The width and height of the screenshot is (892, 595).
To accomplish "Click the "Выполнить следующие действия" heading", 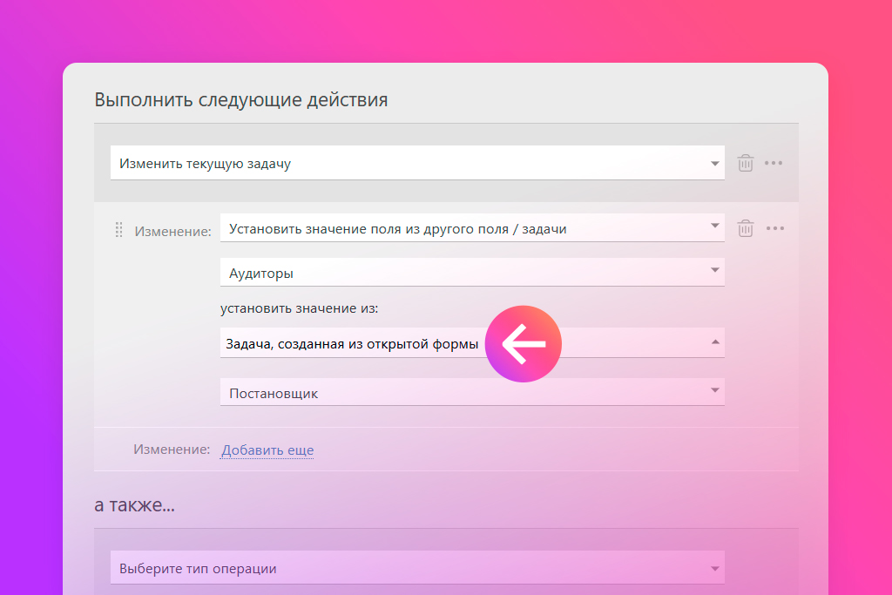I will pos(240,99).
